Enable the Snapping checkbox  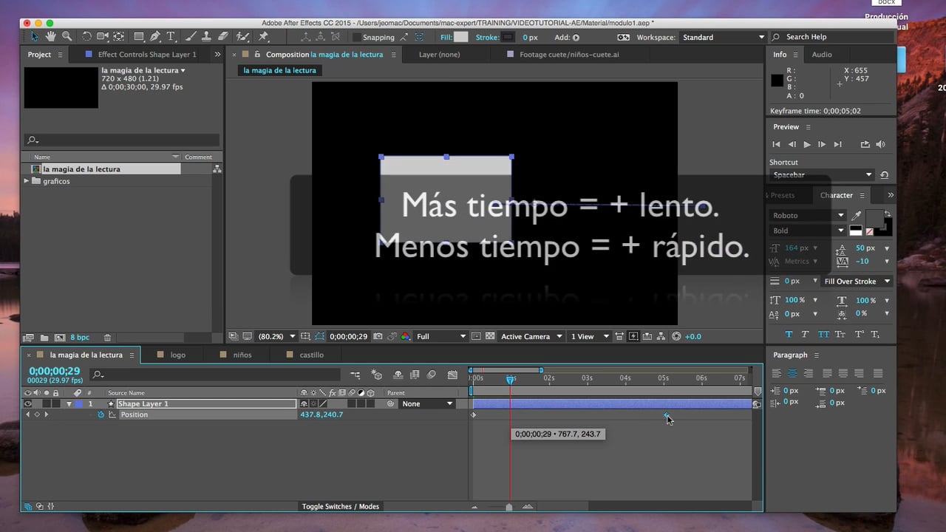click(356, 37)
